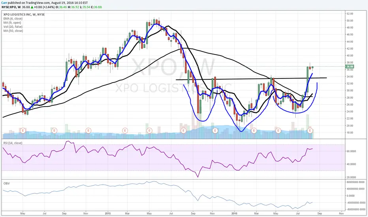
Task: Click the 44.00 price axis label
Action: tap(350, 41)
